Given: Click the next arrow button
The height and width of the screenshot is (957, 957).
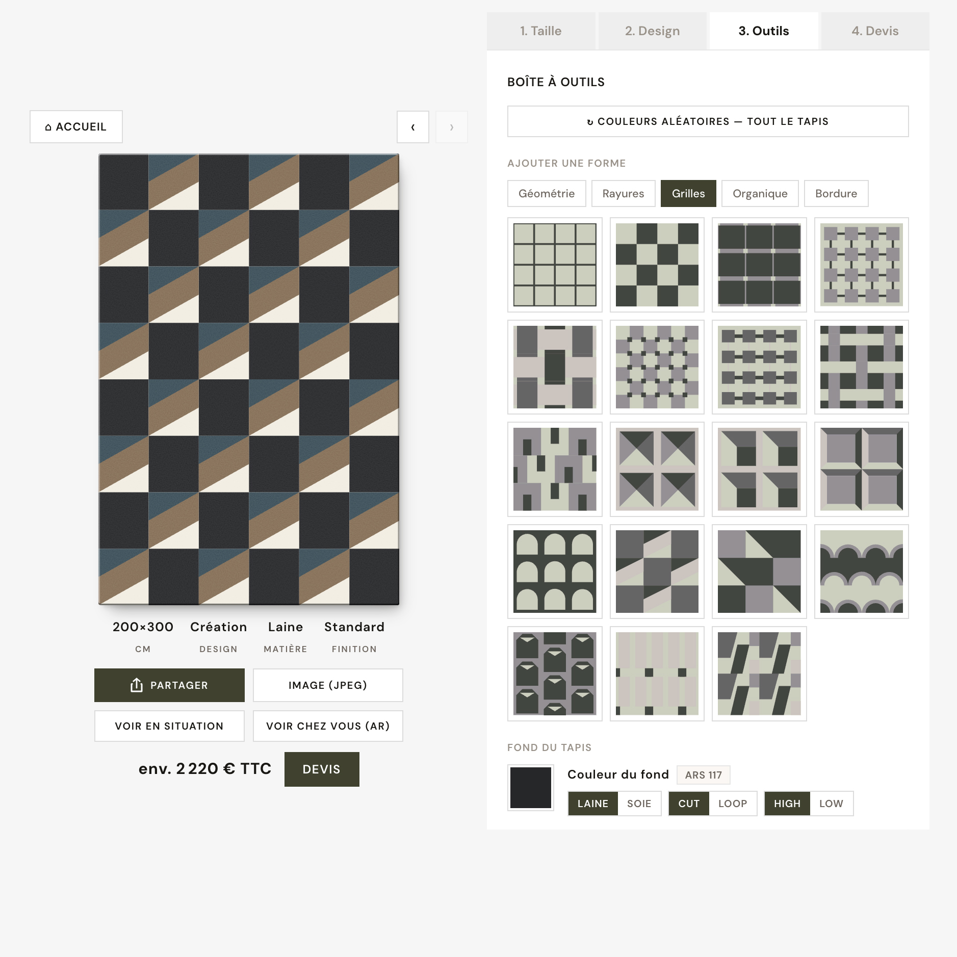Looking at the screenshot, I should pyautogui.click(x=452, y=127).
